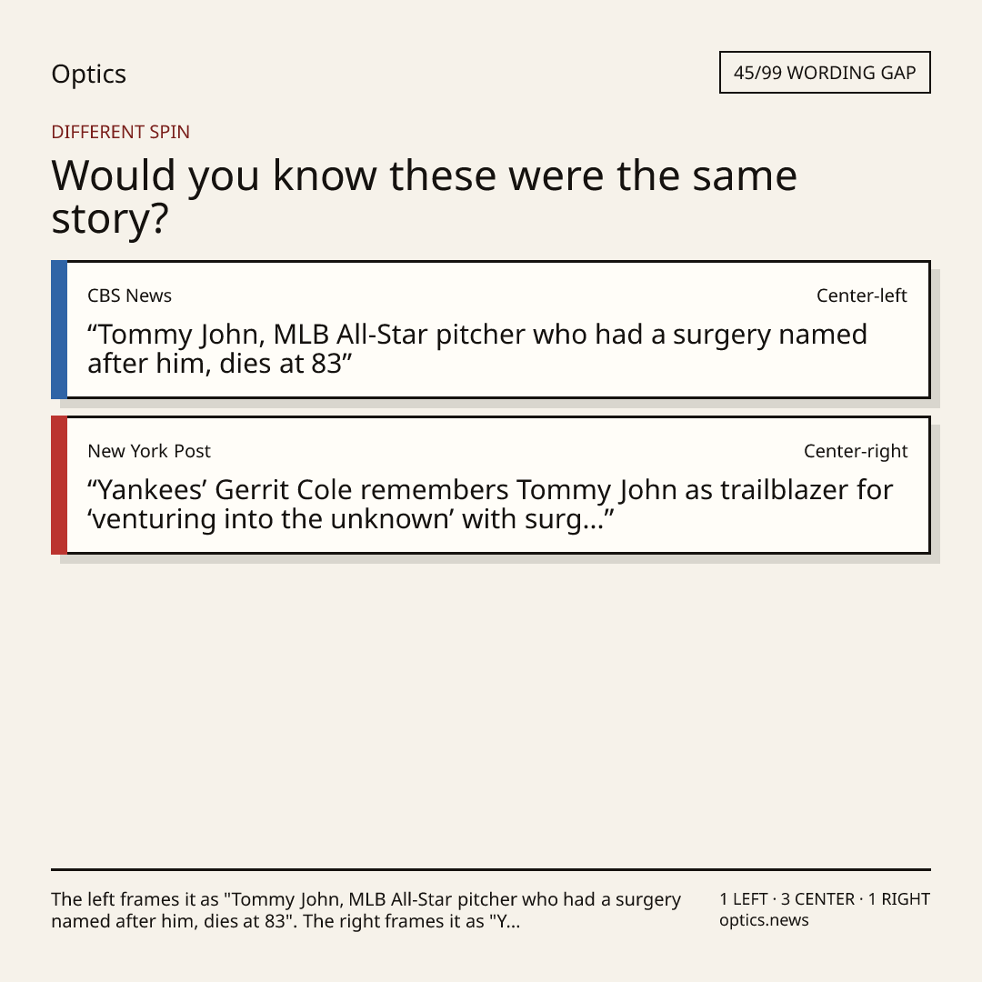The width and height of the screenshot is (982, 982).
Task: Open the CBS News headline card
Action: pyautogui.click(x=491, y=329)
